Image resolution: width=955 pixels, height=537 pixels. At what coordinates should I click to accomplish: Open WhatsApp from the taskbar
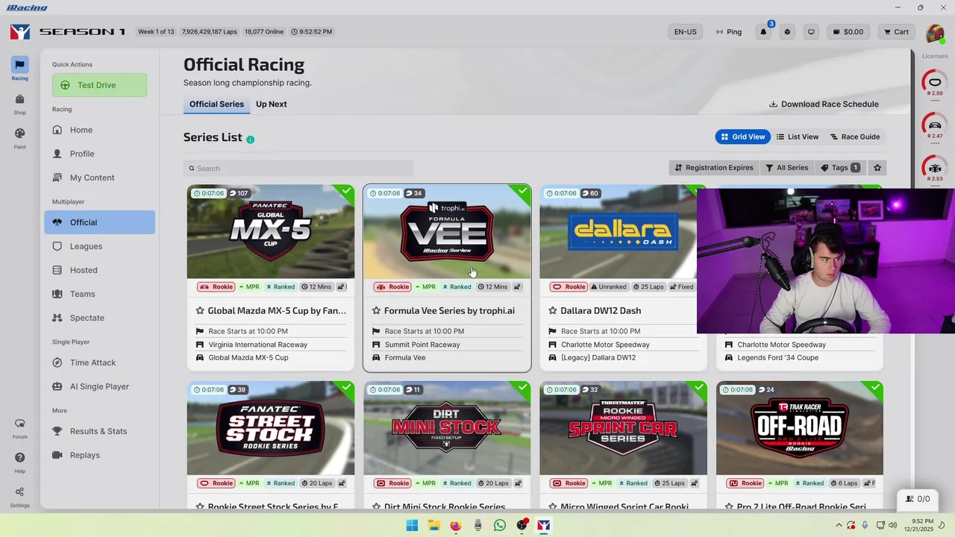[500, 525]
